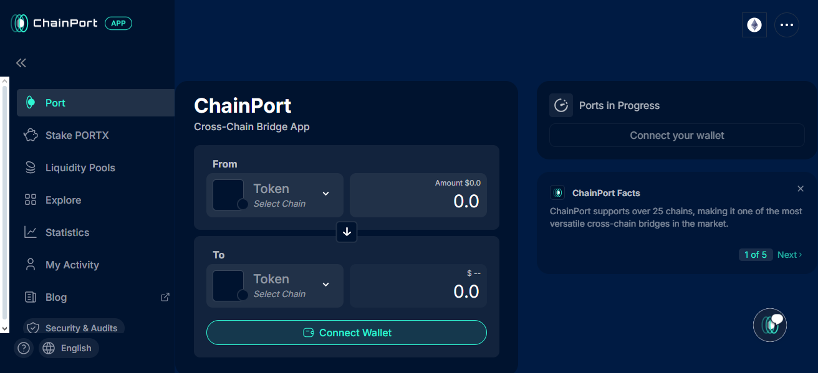Click the Ethereum network icon in header
The width and height of the screenshot is (818, 373).
pos(754,25)
